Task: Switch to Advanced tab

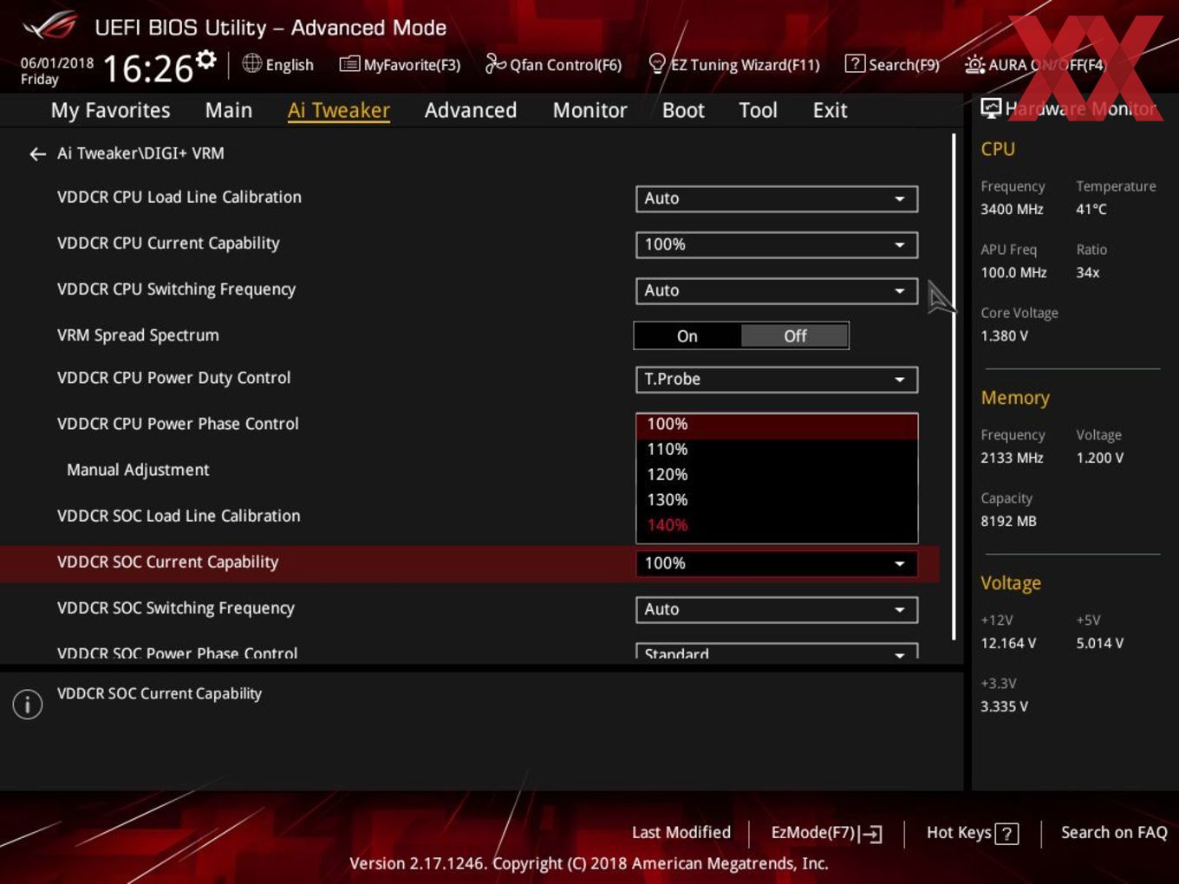Action: tap(471, 111)
